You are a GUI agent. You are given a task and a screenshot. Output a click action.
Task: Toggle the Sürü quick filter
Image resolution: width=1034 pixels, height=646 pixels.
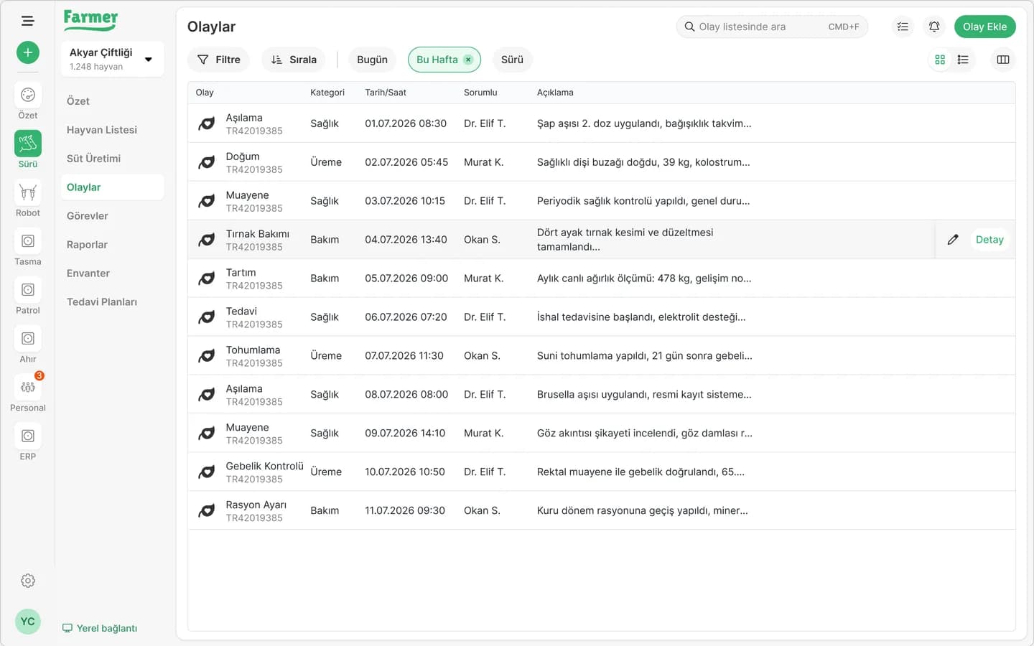512,60
